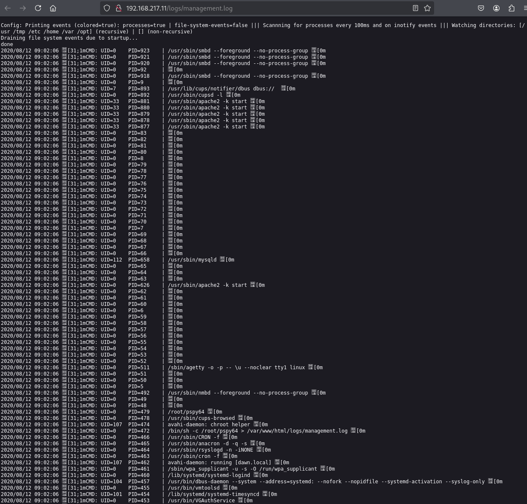Go to the browser home page

[53, 8]
